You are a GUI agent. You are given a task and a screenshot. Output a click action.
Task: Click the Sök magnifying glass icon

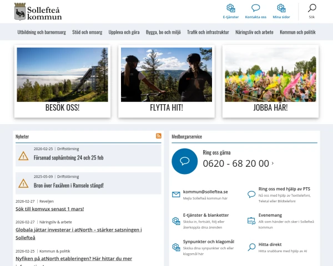click(312, 8)
